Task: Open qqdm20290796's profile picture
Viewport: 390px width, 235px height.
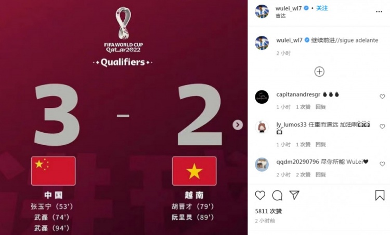Action: 262,164
